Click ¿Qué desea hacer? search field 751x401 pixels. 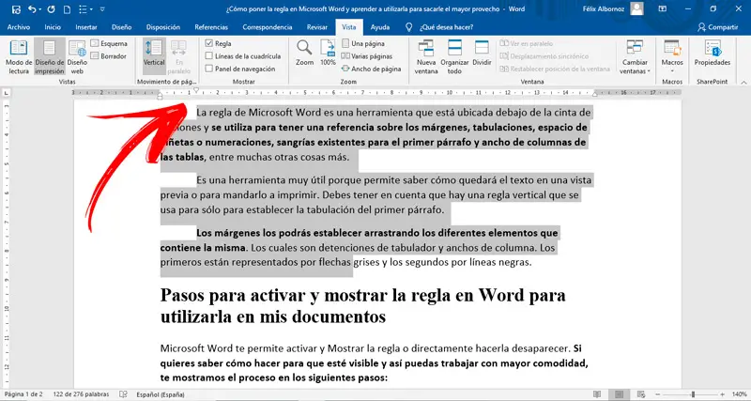click(x=446, y=27)
